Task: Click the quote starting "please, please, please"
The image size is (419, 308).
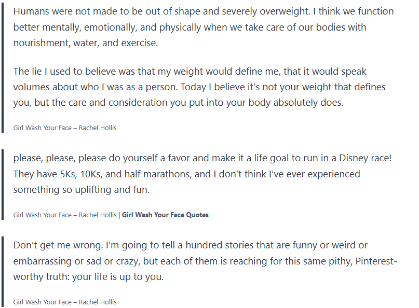Action: (202, 174)
